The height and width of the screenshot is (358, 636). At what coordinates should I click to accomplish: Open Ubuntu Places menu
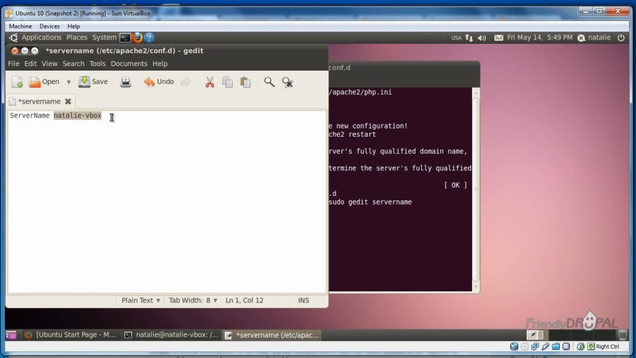[77, 38]
